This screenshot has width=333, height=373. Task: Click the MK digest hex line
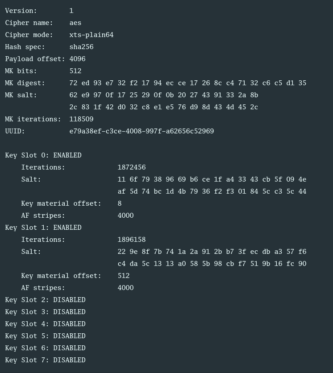[188, 83]
